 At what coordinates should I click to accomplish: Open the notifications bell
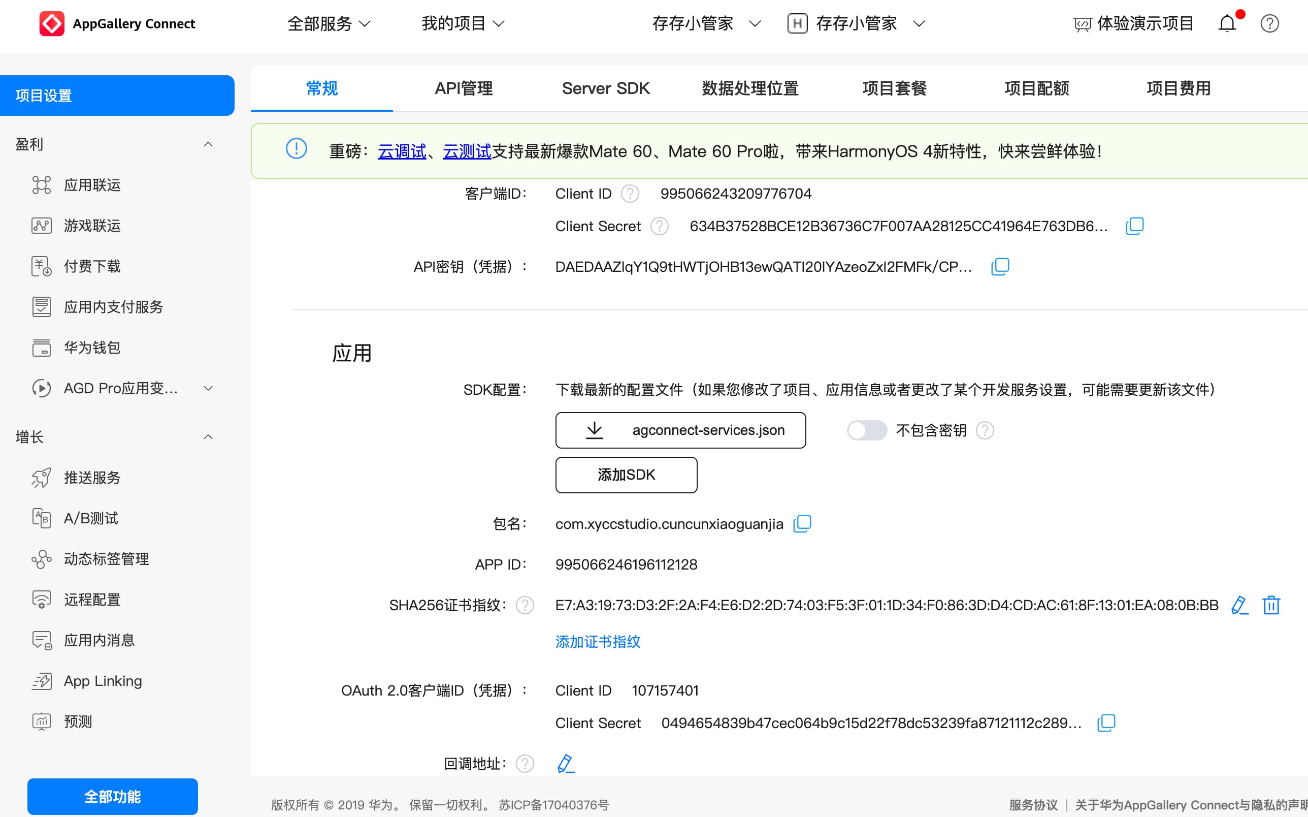pyautogui.click(x=1227, y=24)
